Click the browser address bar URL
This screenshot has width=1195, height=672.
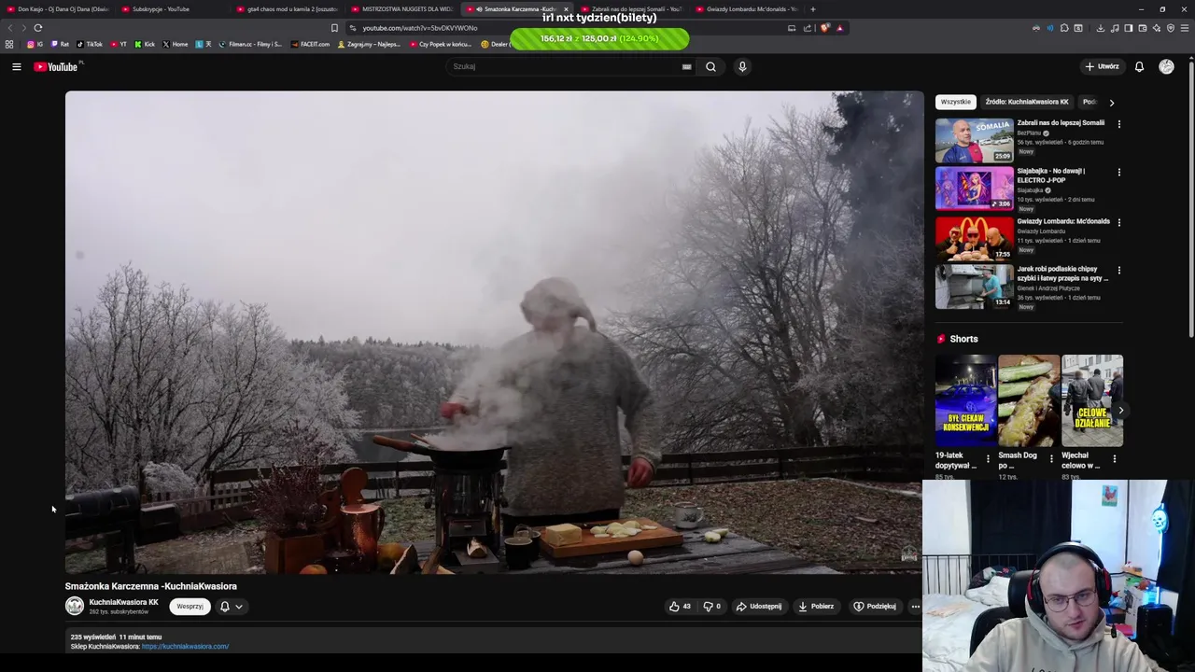[419, 28]
